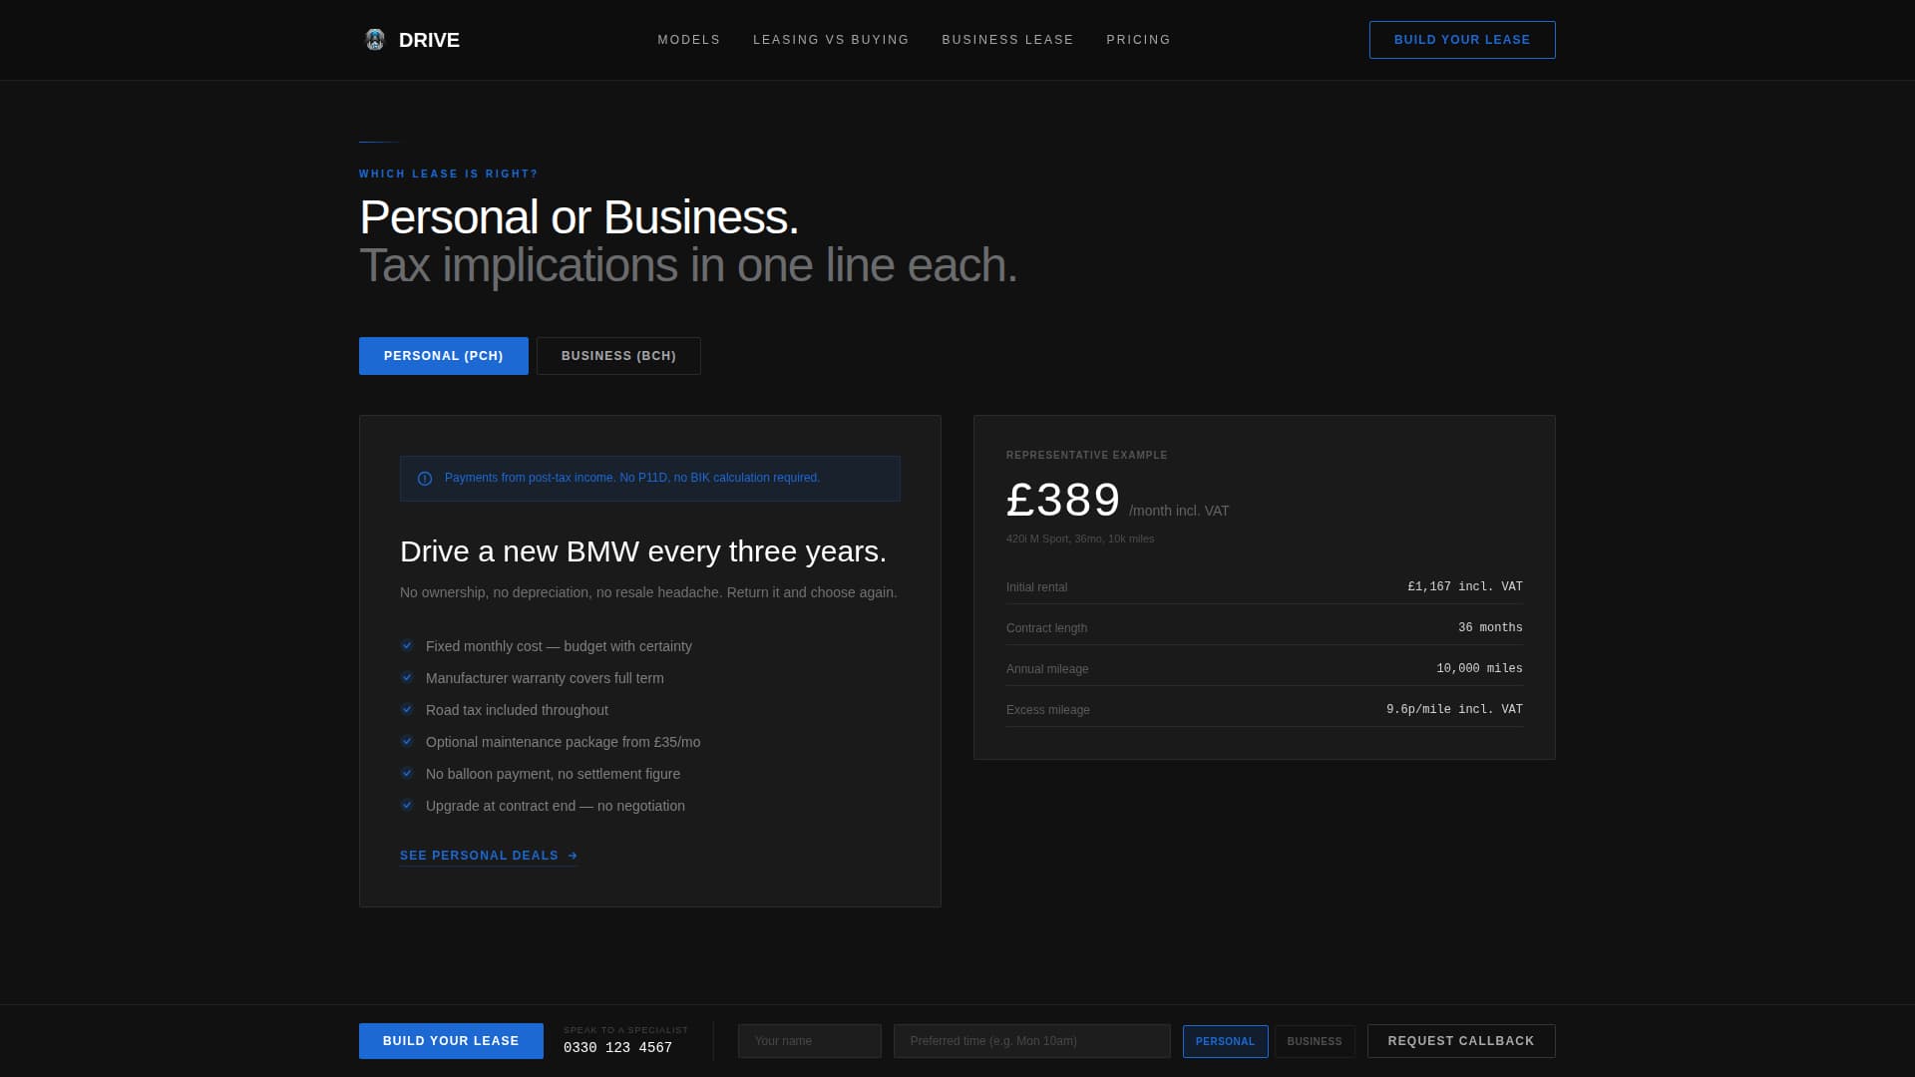Click the 10,000 miles annual mileage value
This screenshot has height=1077, width=1915.
pos(1479,668)
